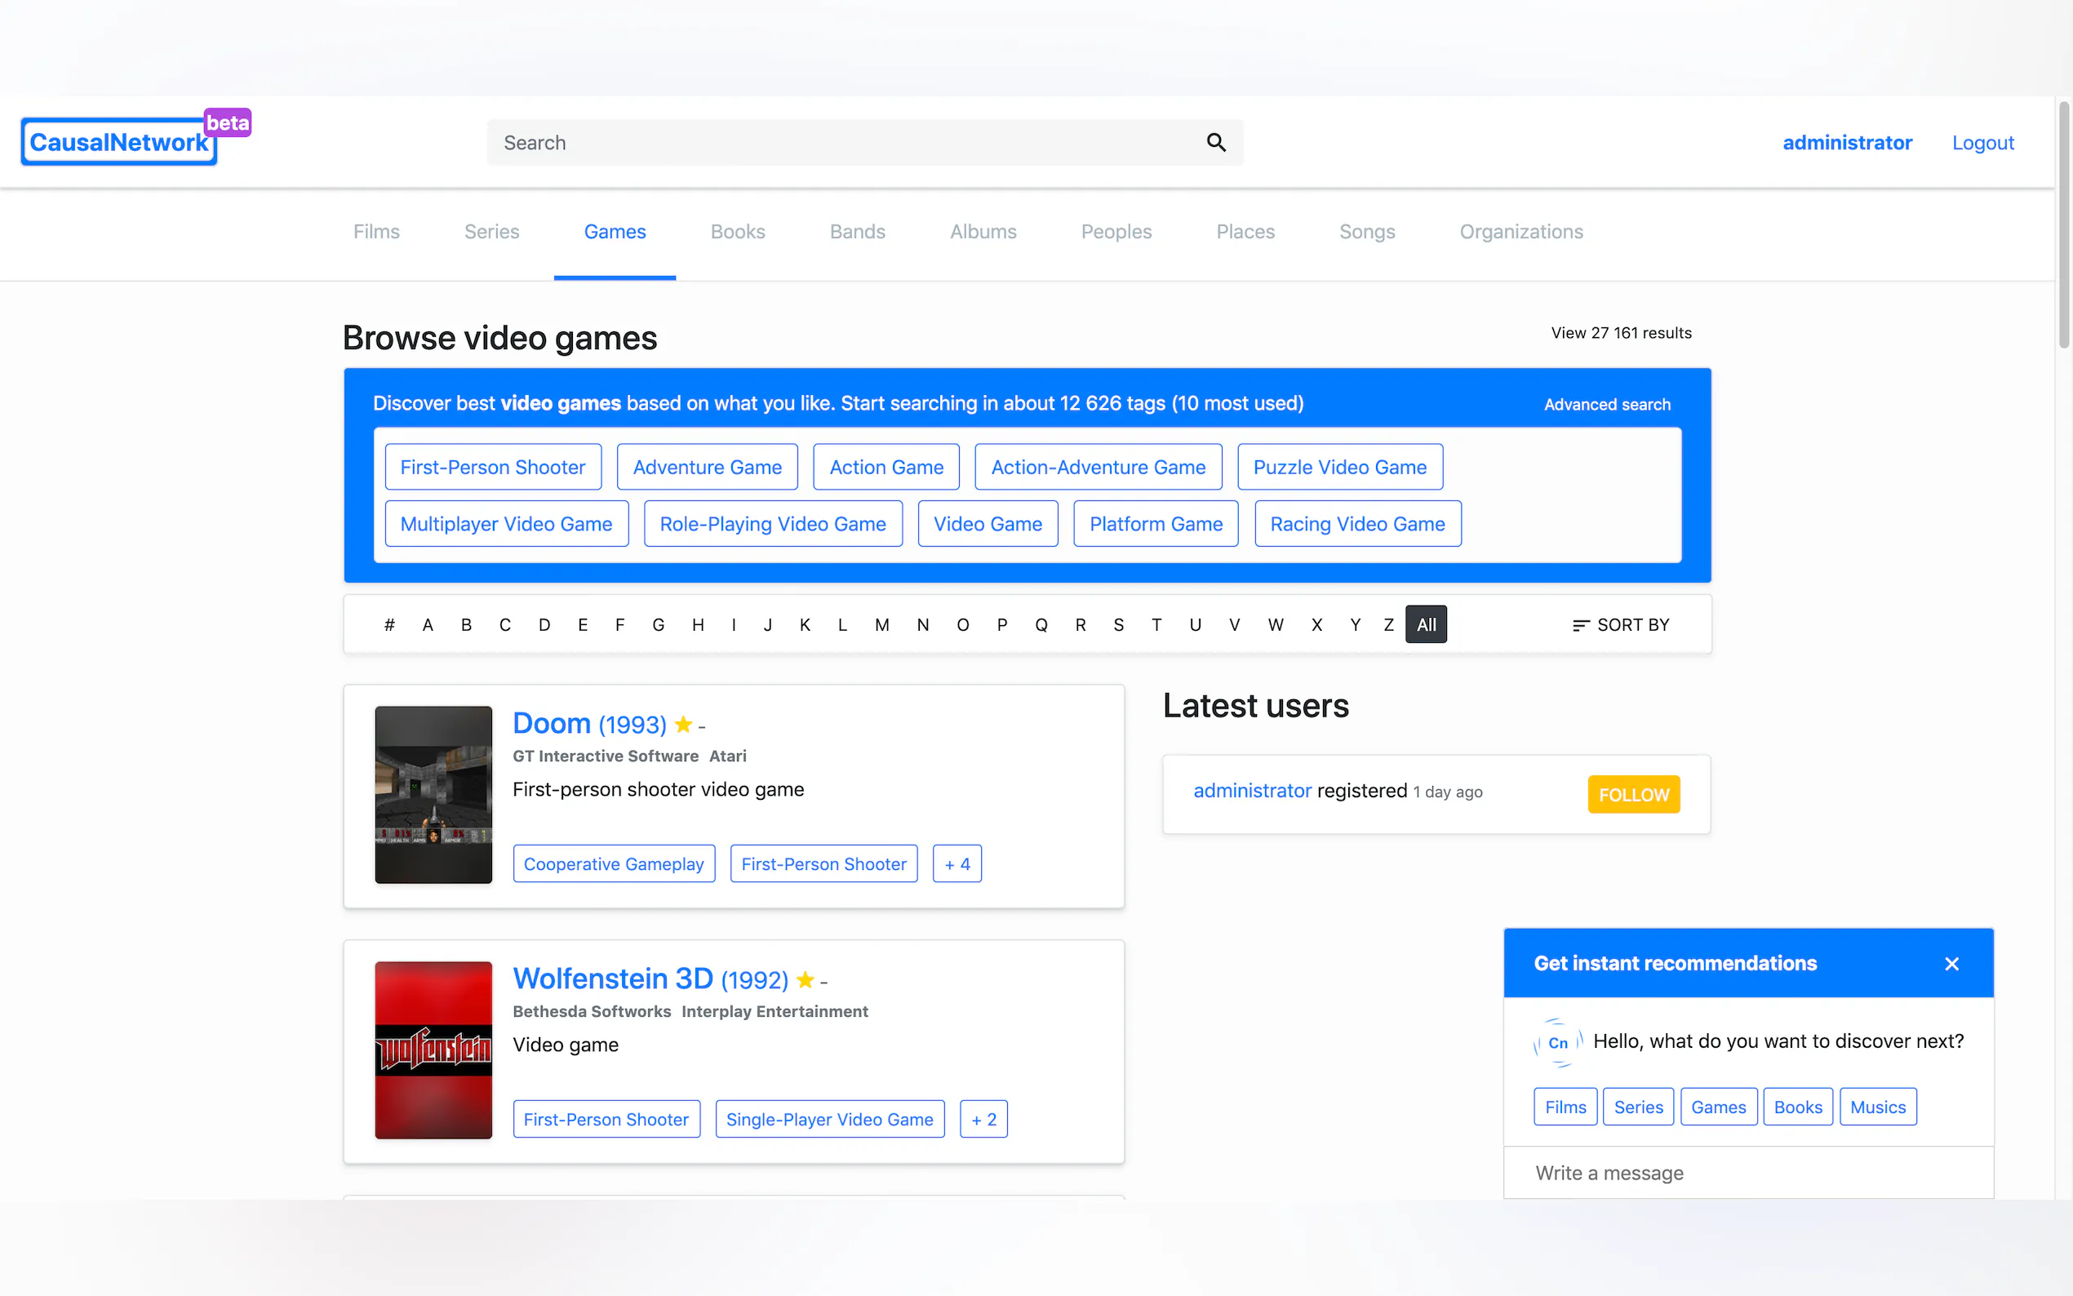
Task: Filter games by the # symbol
Action: 389,625
